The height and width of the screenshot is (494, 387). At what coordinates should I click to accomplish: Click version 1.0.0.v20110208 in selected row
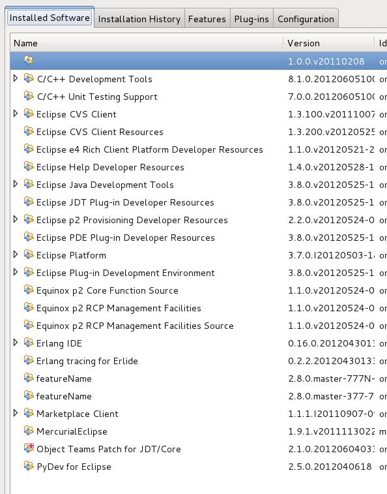tap(326, 61)
